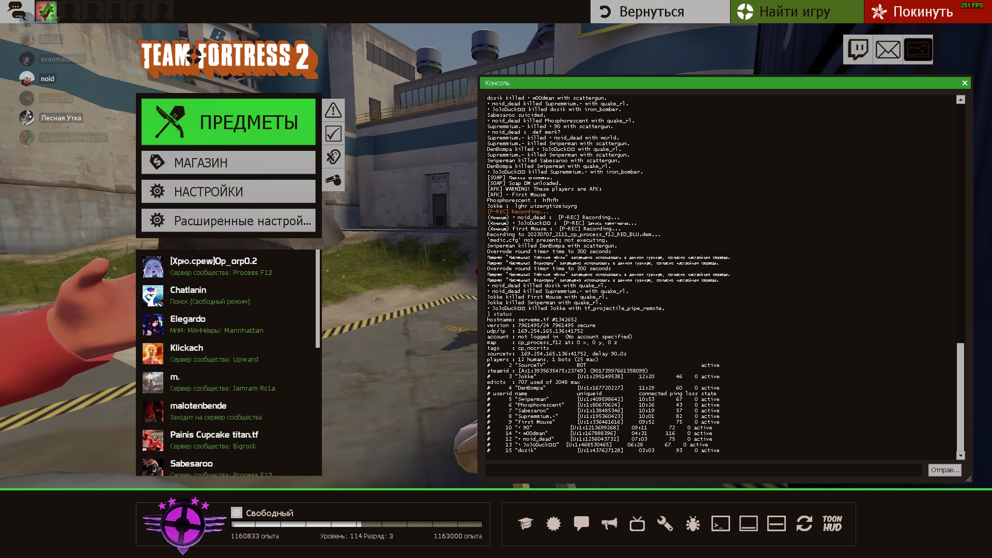
Task: Open ПРЕДМЕТЫ items menu
Action: (228, 122)
